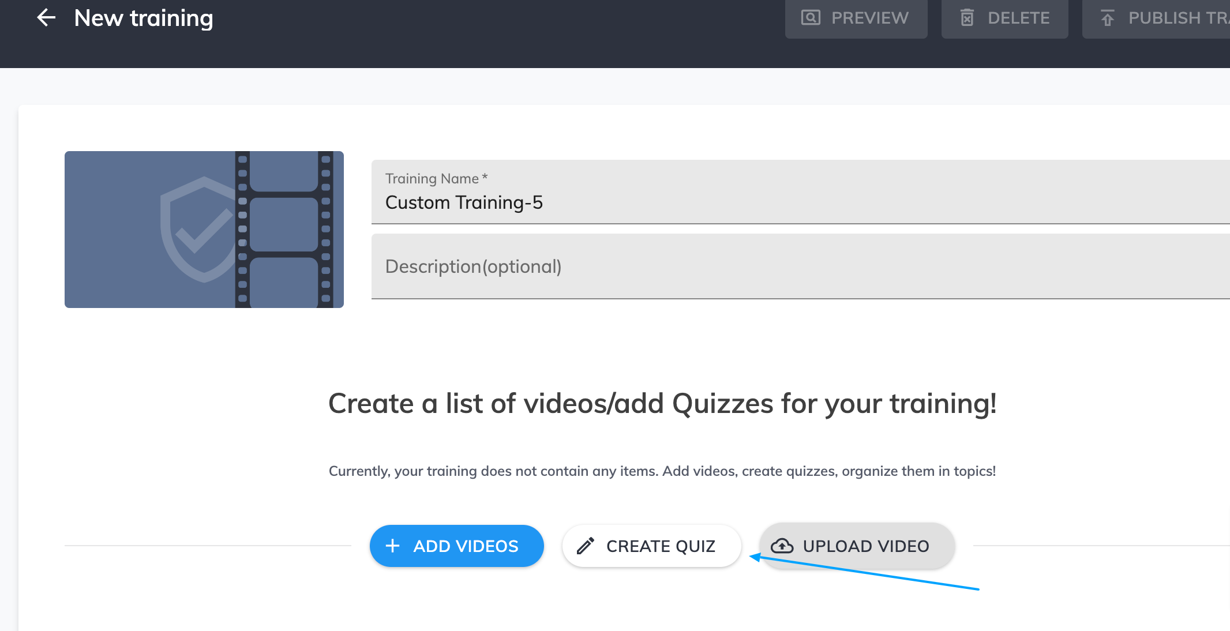Click the UPLOAD VIDEO button text

click(866, 546)
